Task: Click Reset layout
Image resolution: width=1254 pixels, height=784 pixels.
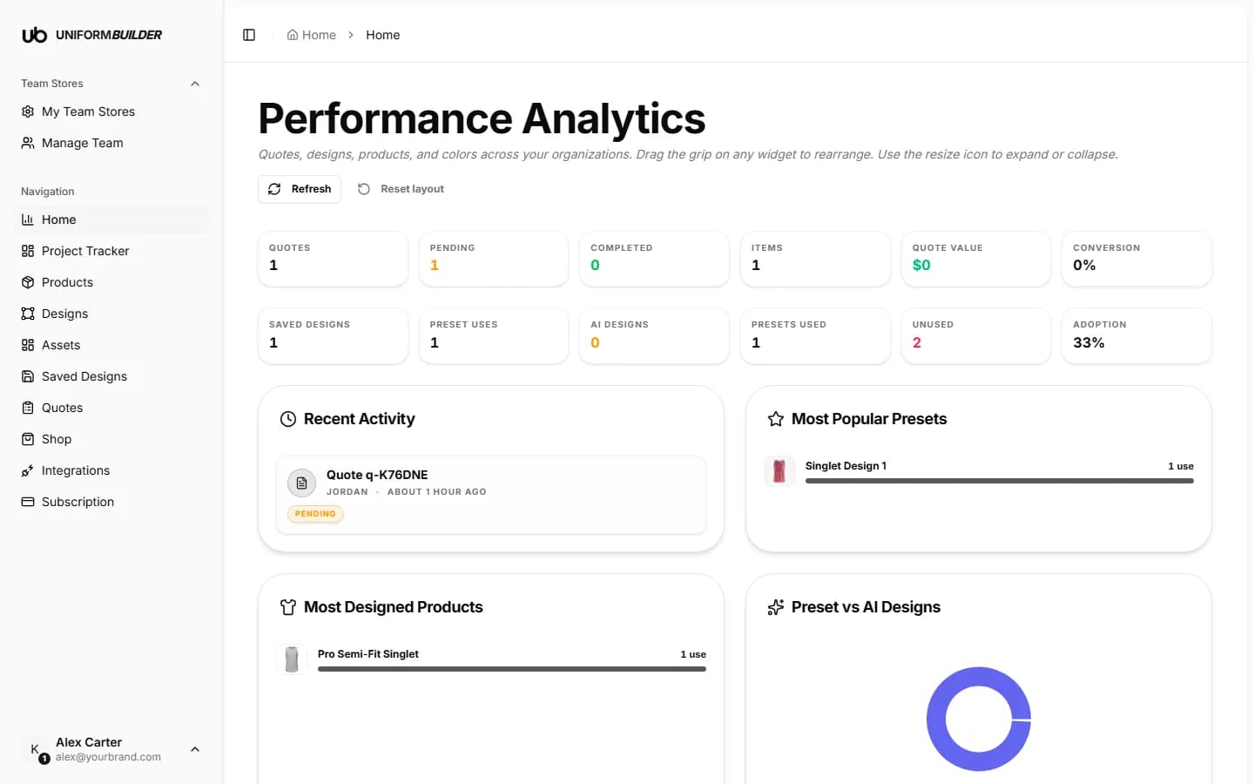Action: 401,189
